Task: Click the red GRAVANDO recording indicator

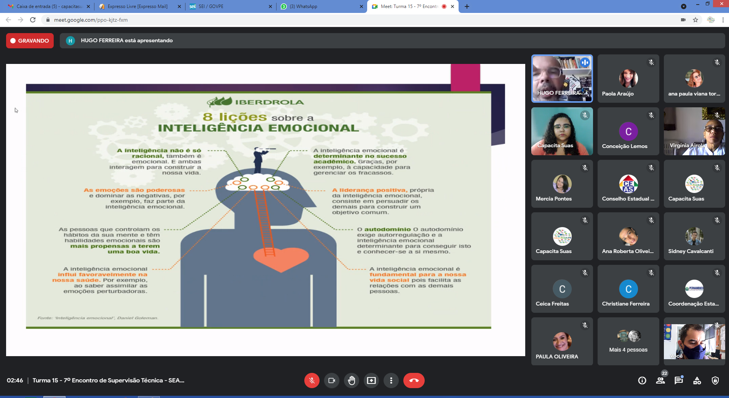Action: [x=30, y=41]
